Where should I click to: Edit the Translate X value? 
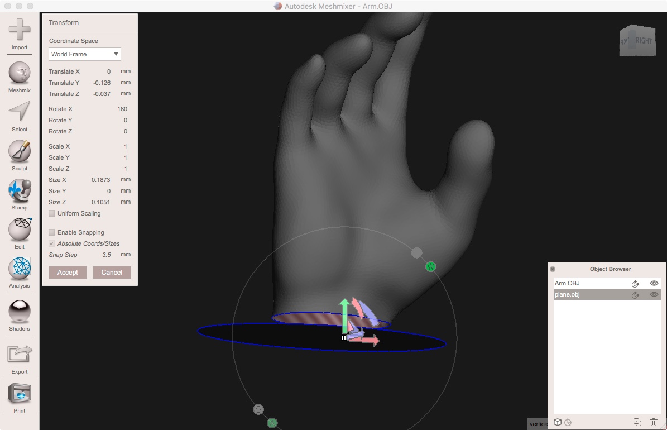[x=108, y=71]
